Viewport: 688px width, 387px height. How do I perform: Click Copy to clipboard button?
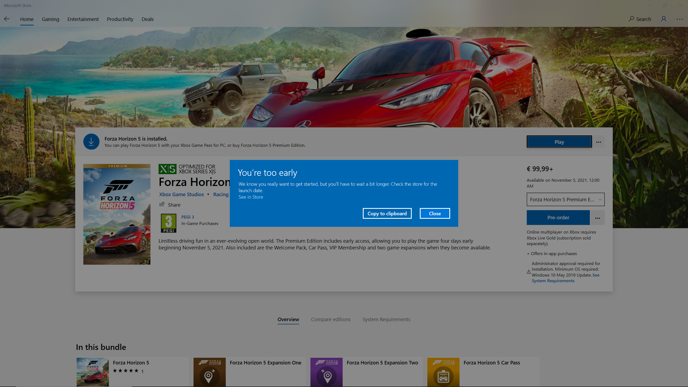tap(387, 213)
